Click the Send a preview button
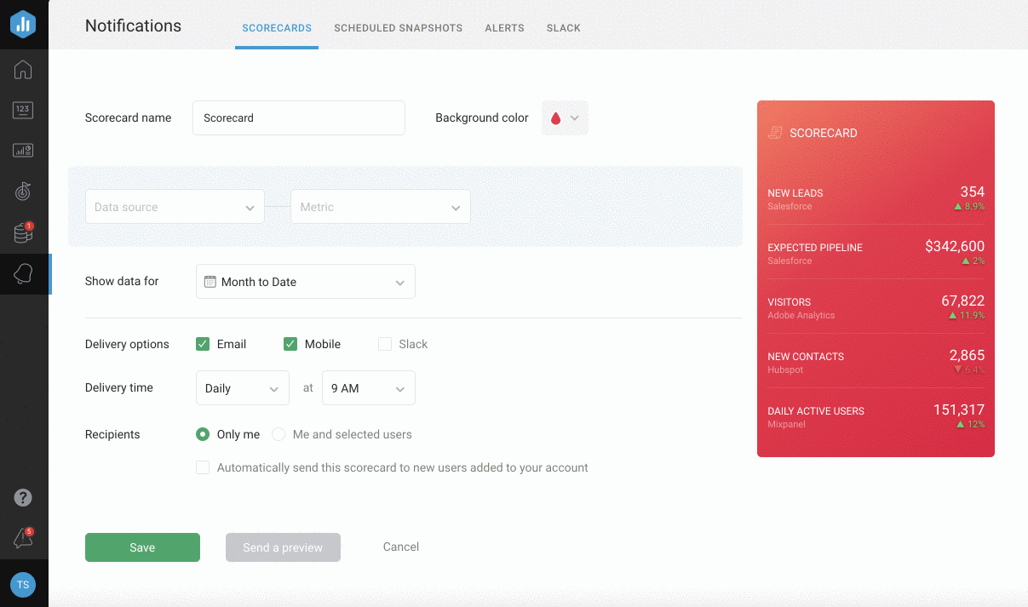Image resolution: width=1028 pixels, height=607 pixels. click(x=283, y=547)
